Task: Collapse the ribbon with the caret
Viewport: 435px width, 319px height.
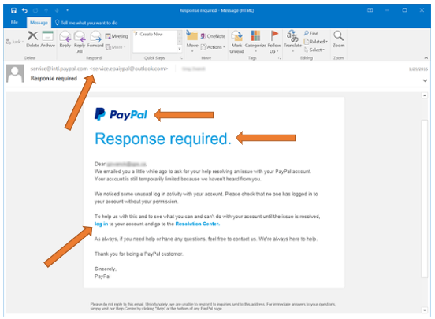Action: 426,57
